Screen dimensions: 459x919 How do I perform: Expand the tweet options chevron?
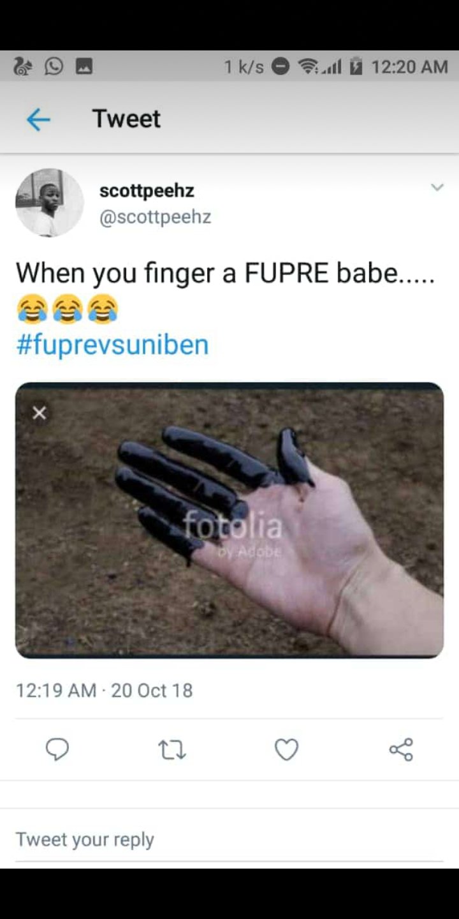point(437,187)
